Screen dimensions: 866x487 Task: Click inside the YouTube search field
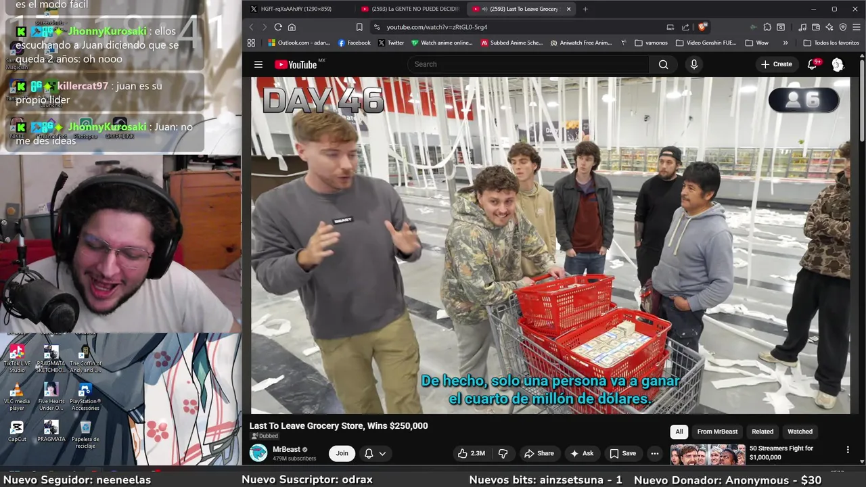click(528, 64)
